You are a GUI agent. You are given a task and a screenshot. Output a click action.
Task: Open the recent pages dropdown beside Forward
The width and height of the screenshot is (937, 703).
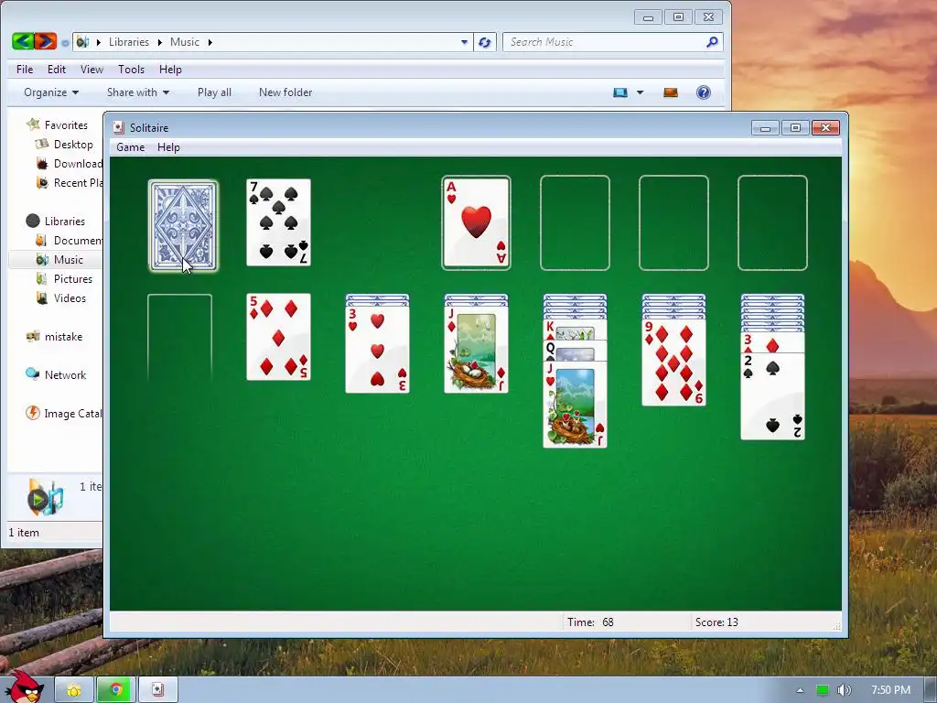pyautogui.click(x=65, y=42)
